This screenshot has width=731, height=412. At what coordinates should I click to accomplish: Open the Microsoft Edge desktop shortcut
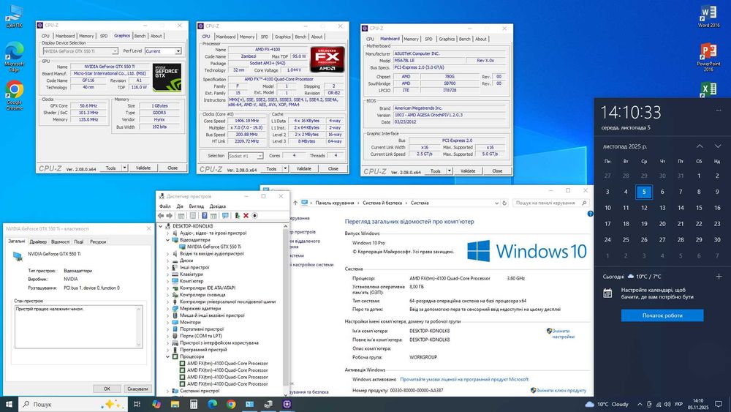point(14,56)
